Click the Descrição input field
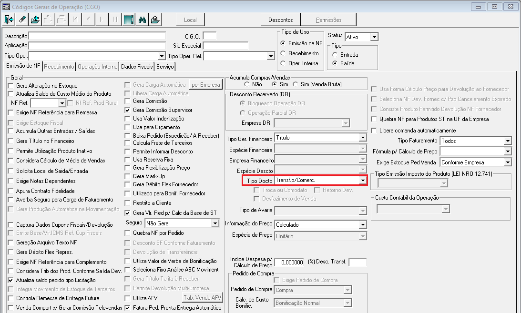521x313 pixels. (x=97, y=36)
